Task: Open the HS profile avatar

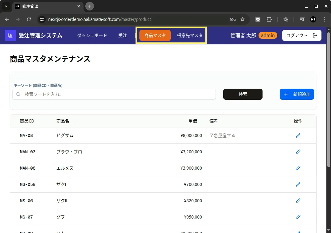Action: (x=313, y=19)
